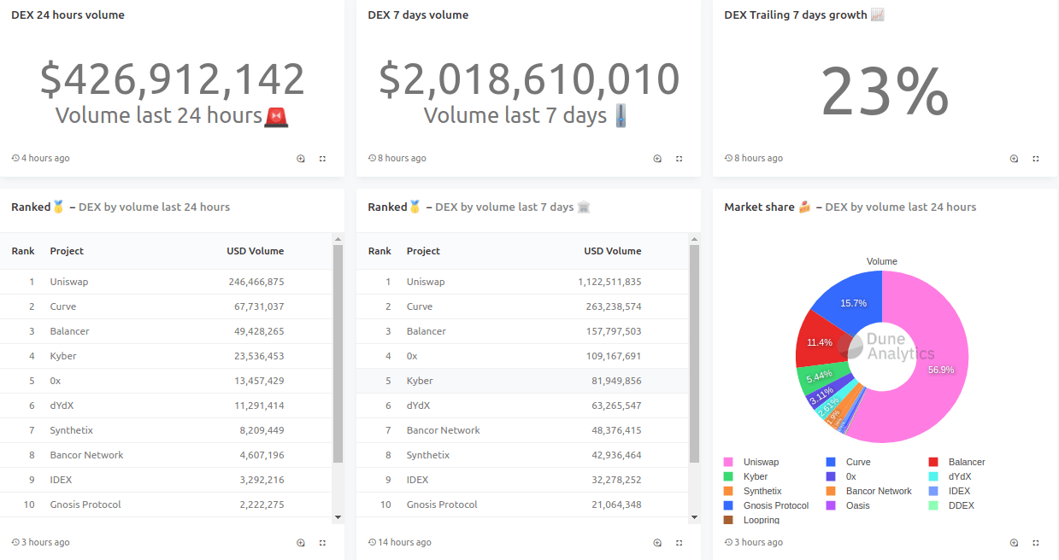Click '8 hours ago' on 7 days volume card
Screen dimensions: 1059x560
(402, 159)
